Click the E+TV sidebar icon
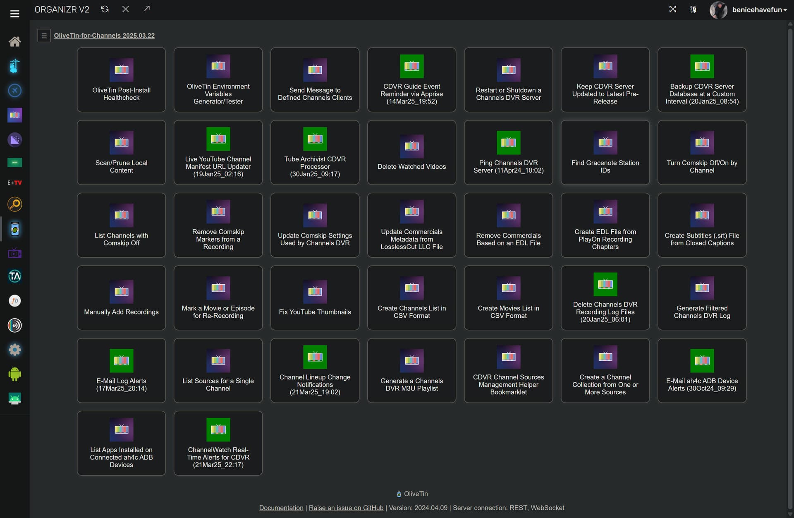794x518 pixels. [x=15, y=182]
